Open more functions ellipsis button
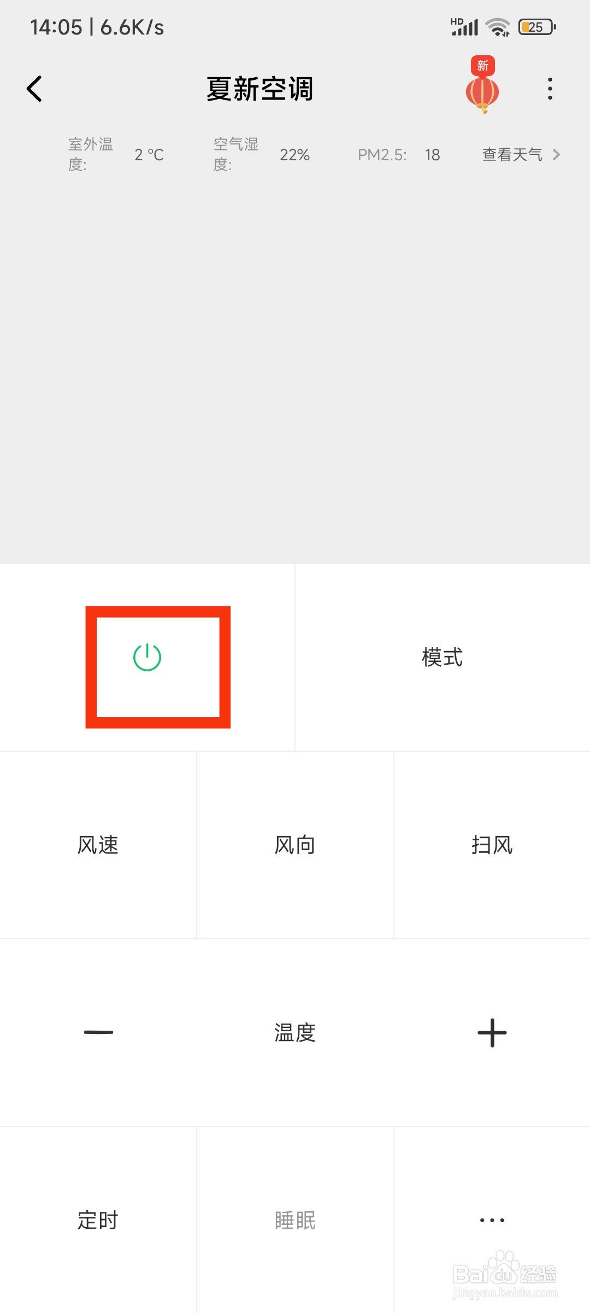Image resolution: width=590 pixels, height=1313 pixels. (492, 1219)
